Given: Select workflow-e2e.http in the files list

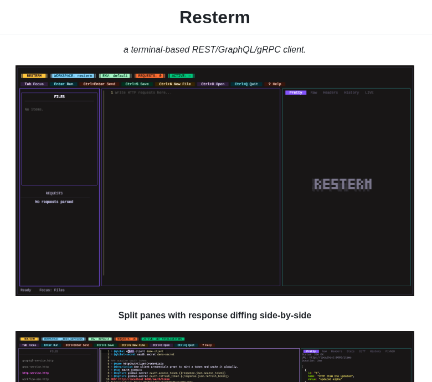Looking at the screenshot, I should click(x=35, y=379).
